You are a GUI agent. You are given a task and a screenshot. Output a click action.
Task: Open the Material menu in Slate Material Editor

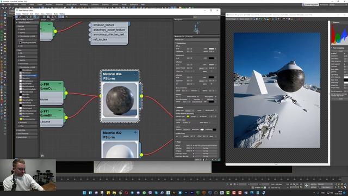coord(26,14)
